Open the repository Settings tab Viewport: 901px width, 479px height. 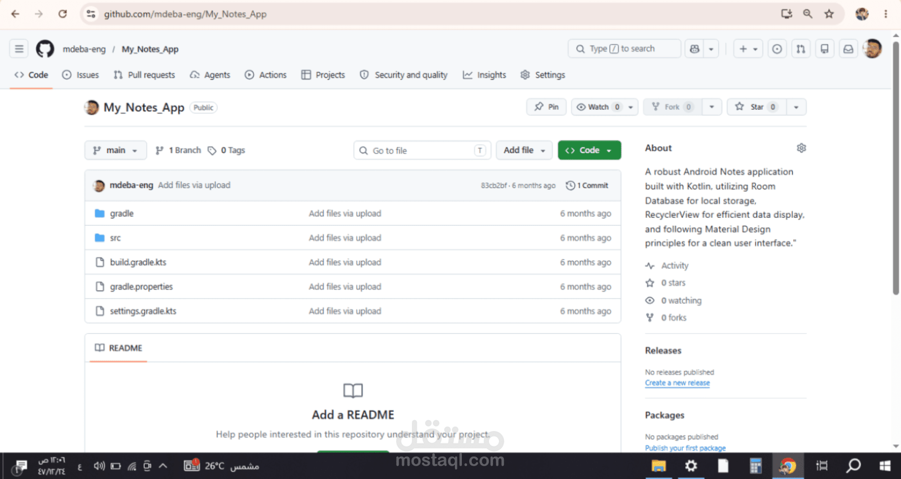pyautogui.click(x=543, y=75)
